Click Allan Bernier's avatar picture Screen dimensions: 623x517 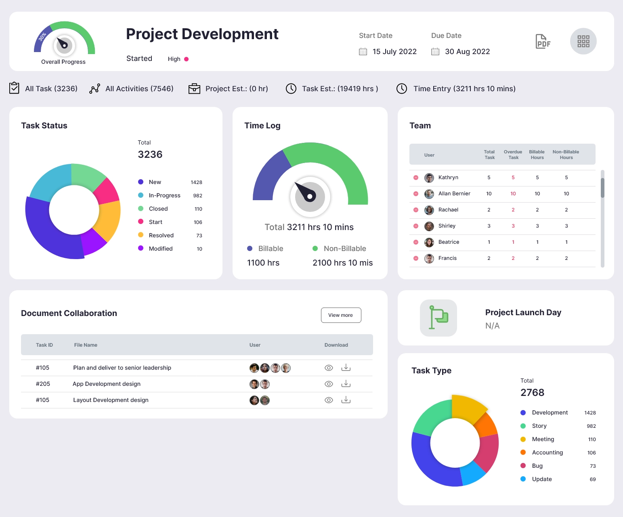click(x=429, y=194)
